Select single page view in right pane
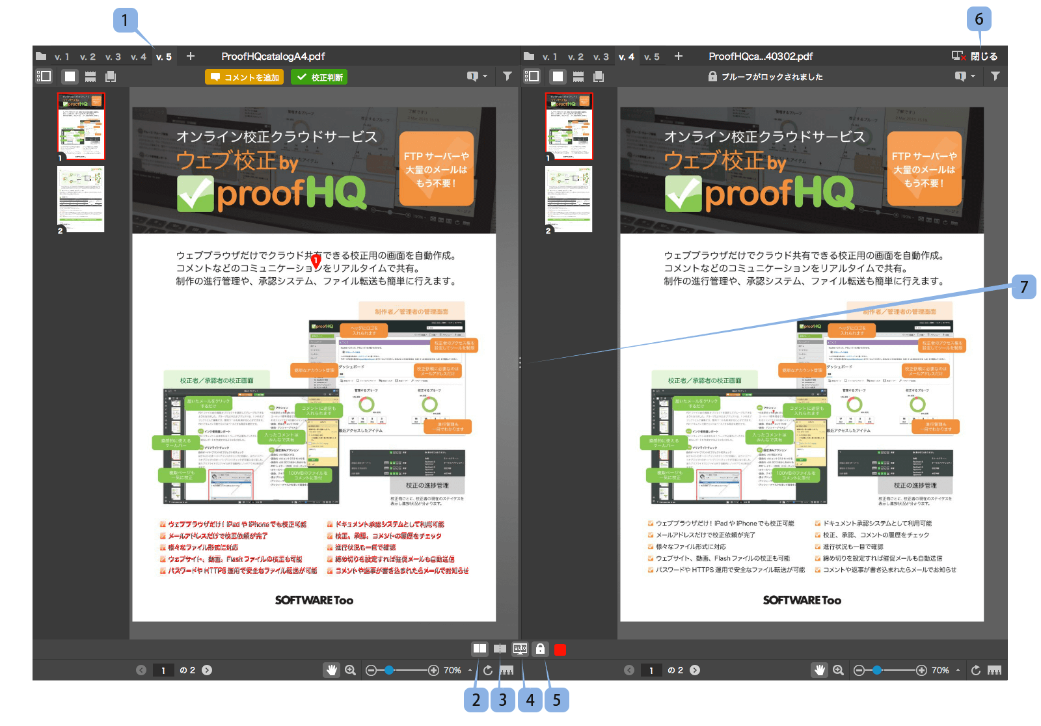Screen dimensions: 1041x726 (x=558, y=76)
